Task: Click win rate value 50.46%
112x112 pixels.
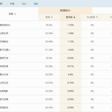Action: click(49, 42)
